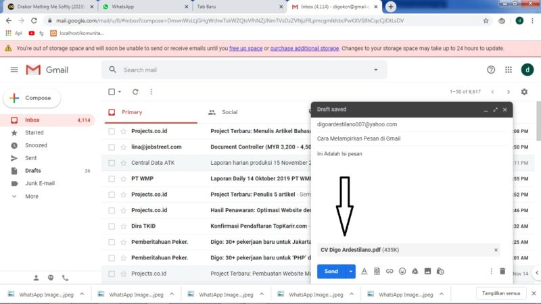
Task: Click the free up space link
Action: click(245, 49)
